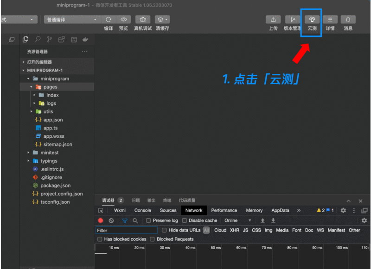Viewport: 371px width, 269px height.
Task: Click the export HAR download arrow
Action: coord(273,220)
